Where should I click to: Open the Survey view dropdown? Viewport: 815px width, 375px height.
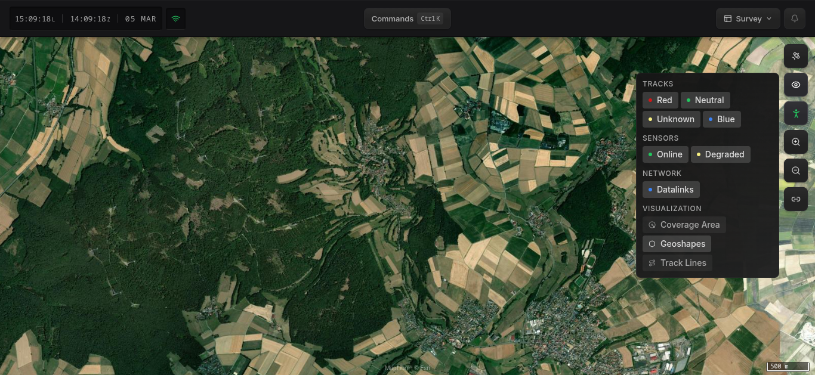pos(748,18)
